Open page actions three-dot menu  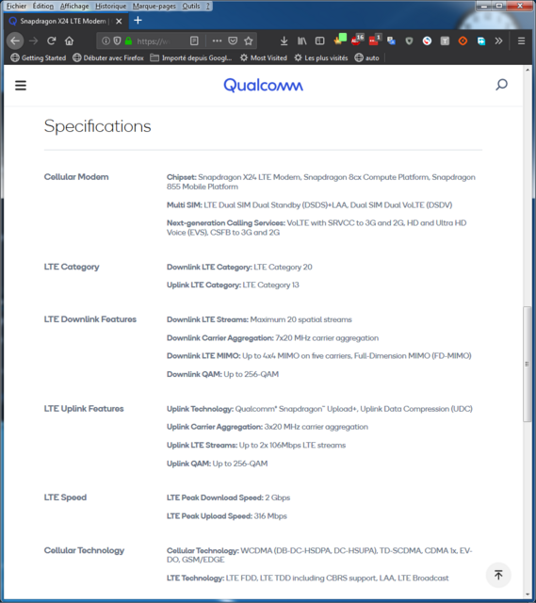pyautogui.click(x=217, y=41)
